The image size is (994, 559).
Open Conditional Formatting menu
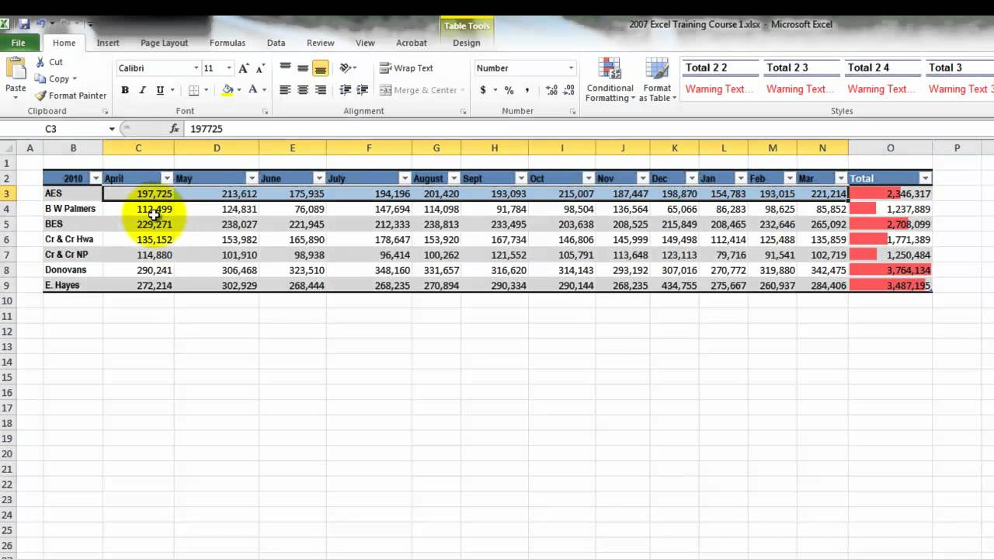pyautogui.click(x=610, y=80)
